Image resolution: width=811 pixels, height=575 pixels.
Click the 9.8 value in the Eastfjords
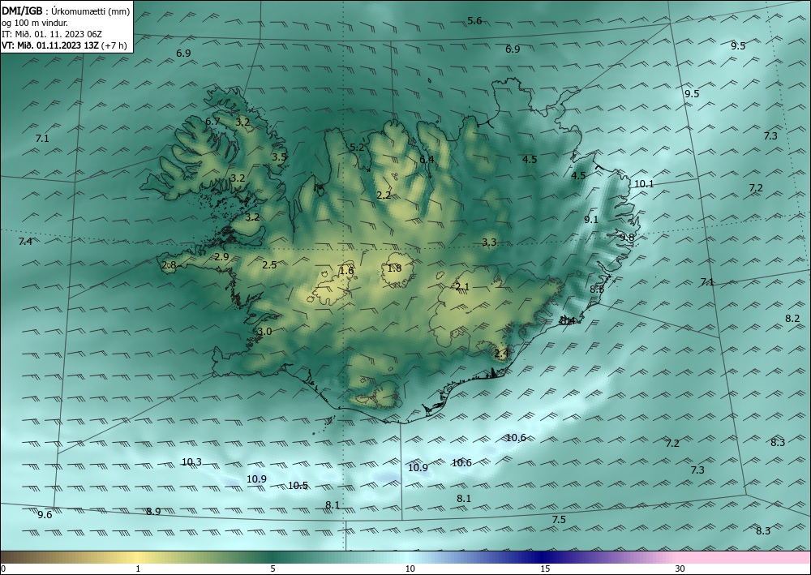click(x=627, y=237)
